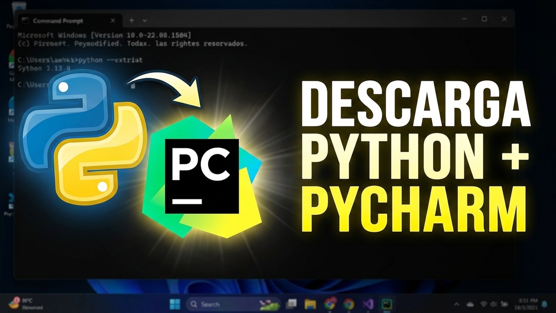
Task: Open the Windows Start menu
Action: tap(175, 304)
